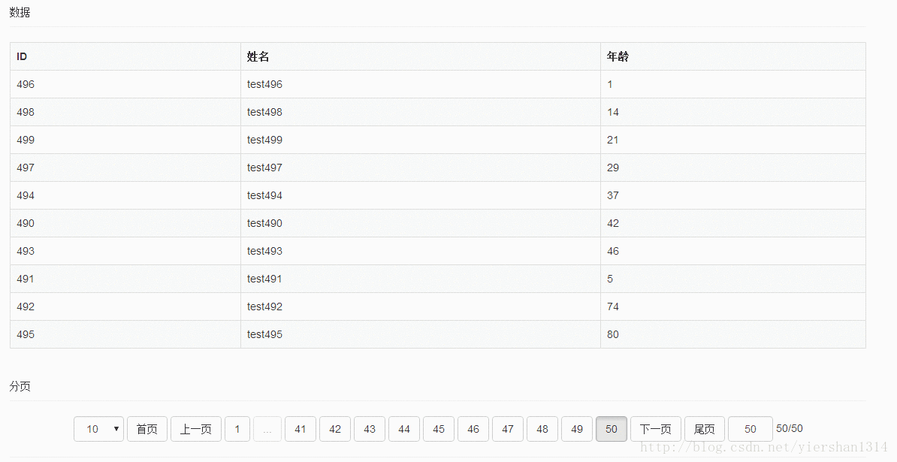Select page 41 in pagination
Screen dimensions: 897x462
click(301, 429)
